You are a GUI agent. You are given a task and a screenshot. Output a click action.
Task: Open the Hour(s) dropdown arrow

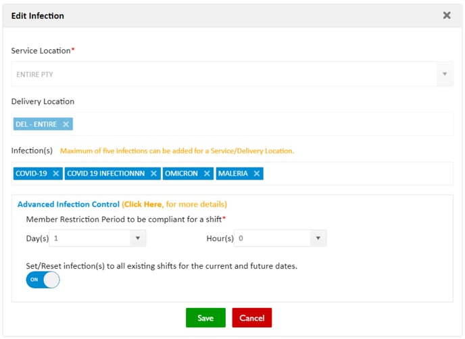tap(318, 238)
